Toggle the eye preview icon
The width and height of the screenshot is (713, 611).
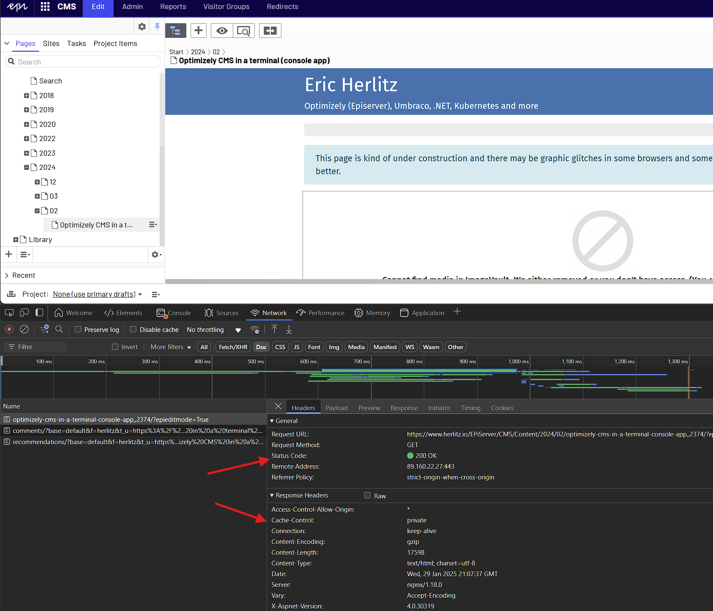(222, 31)
